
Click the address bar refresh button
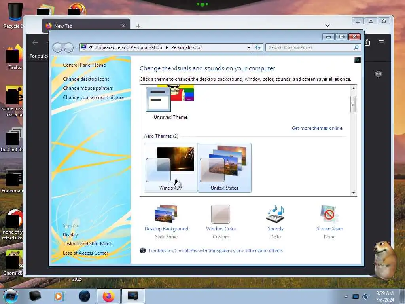pyautogui.click(x=258, y=47)
